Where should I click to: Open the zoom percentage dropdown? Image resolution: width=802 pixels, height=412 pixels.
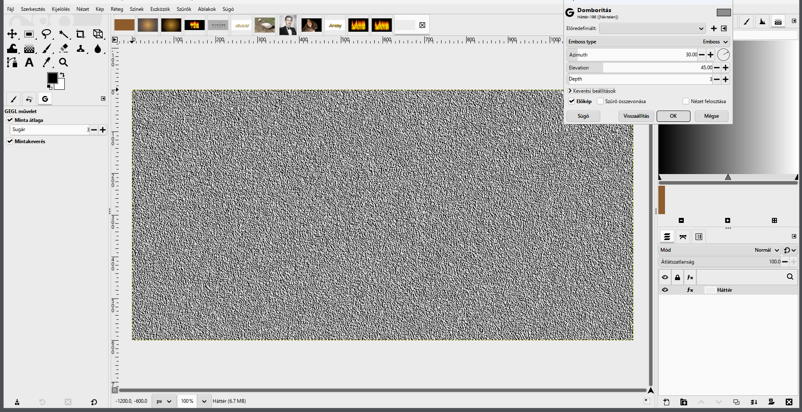click(204, 401)
